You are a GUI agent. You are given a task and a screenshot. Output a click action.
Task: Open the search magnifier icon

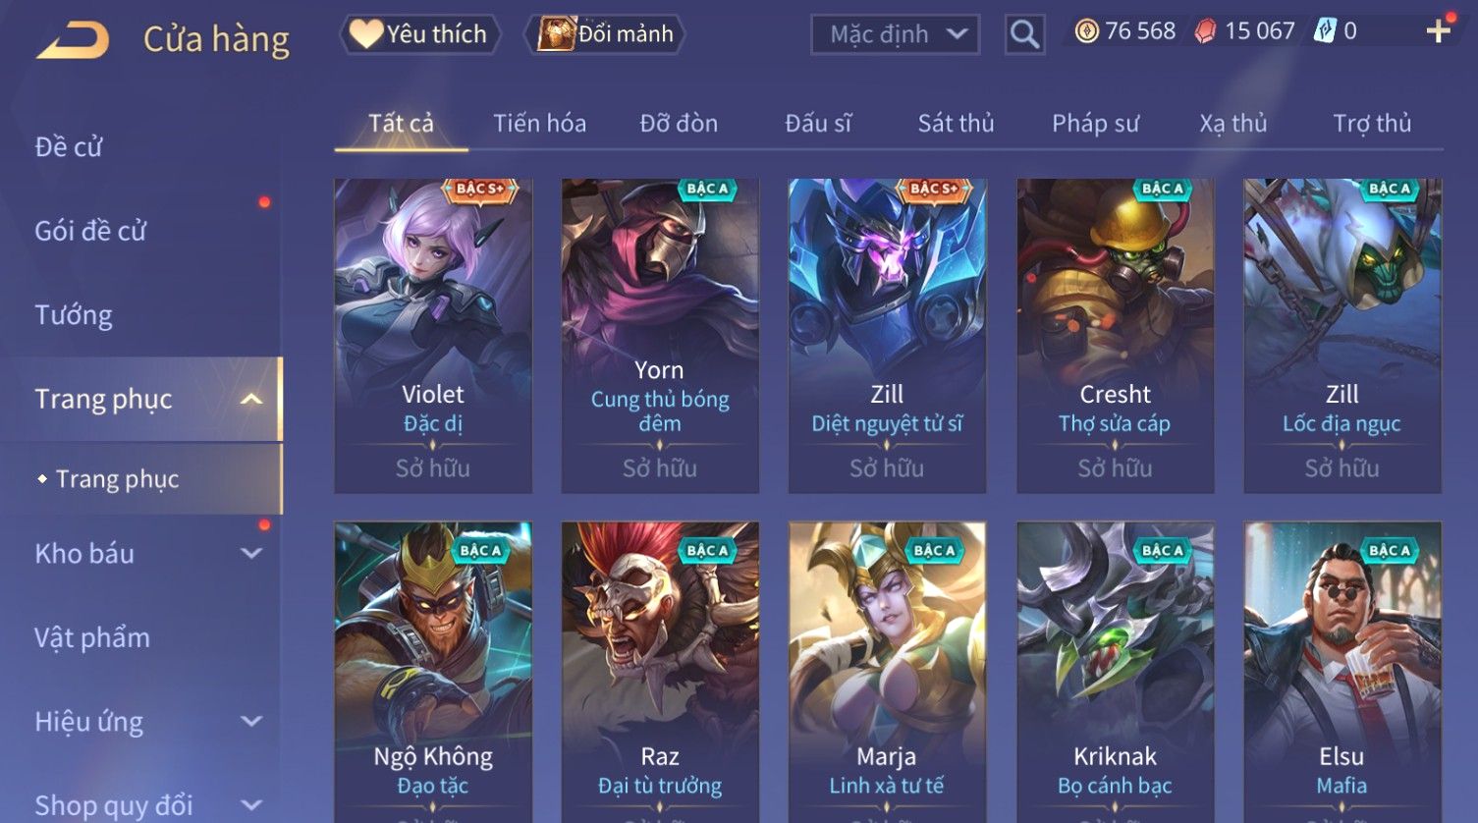pos(1024,35)
